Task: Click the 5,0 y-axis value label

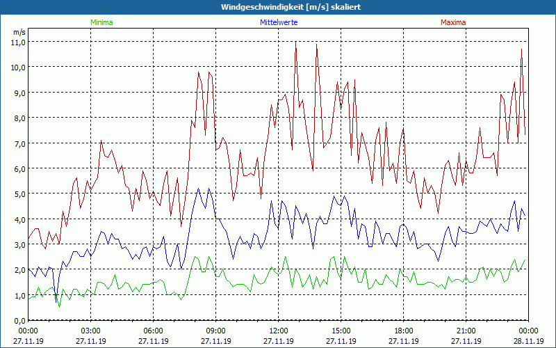Action: (x=18, y=194)
